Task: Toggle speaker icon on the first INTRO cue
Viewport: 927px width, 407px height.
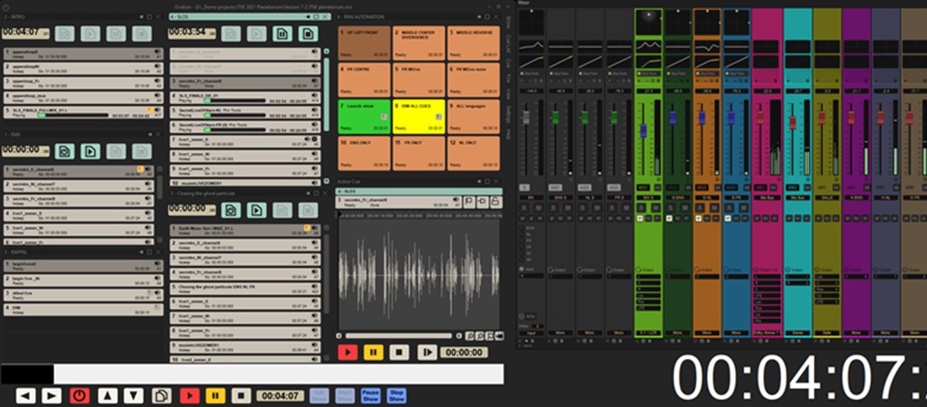Action: coord(158,53)
